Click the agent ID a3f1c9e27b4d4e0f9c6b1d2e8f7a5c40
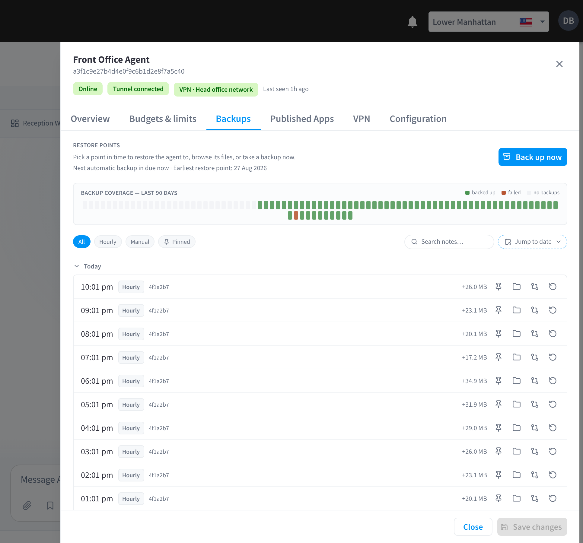The width and height of the screenshot is (583, 543). point(129,71)
